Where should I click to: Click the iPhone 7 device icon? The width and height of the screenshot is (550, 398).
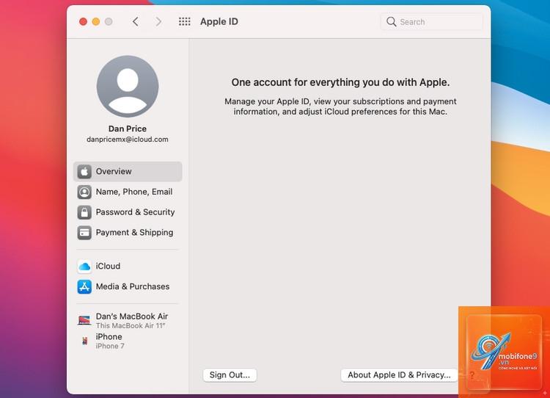[x=84, y=341]
